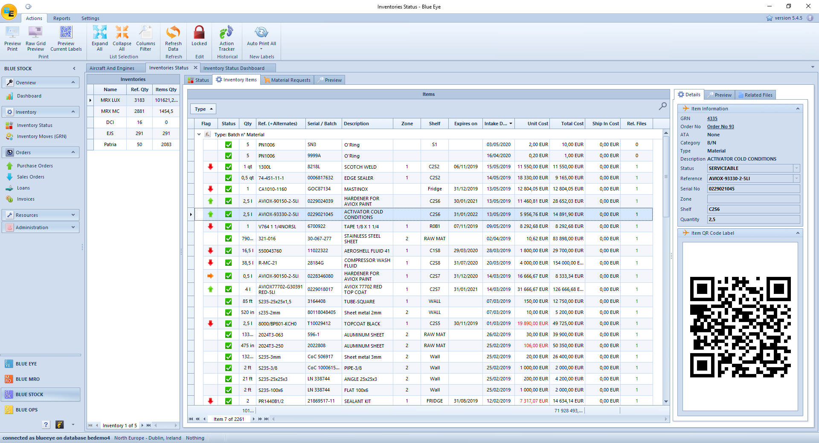Image resolution: width=819 pixels, height=443 pixels.
Task: Collapse the Batch n° Material group
Action: [x=199, y=135]
